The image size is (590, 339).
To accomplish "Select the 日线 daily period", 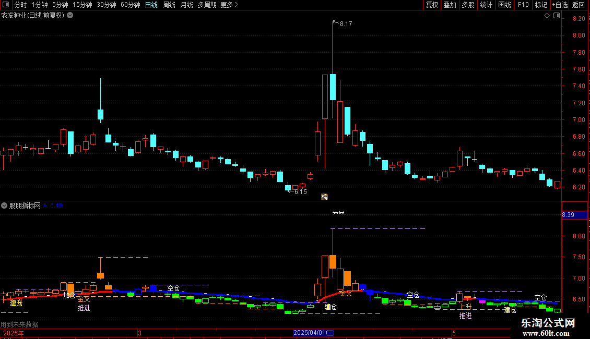I will pyautogui.click(x=151, y=5).
